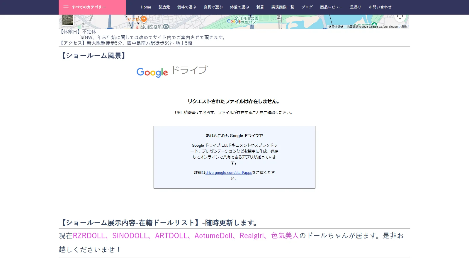Screen dimensions: 469x263
Task: Open the 里帰り navigation item
Action: pos(356,7)
